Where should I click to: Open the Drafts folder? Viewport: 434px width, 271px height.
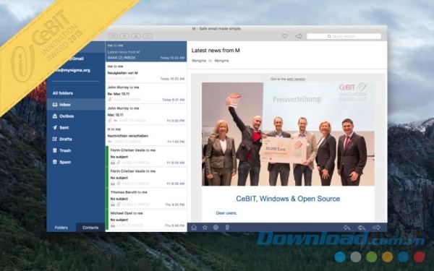(x=76, y=139)
